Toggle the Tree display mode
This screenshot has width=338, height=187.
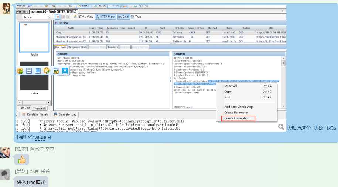(x=136, y=17)
